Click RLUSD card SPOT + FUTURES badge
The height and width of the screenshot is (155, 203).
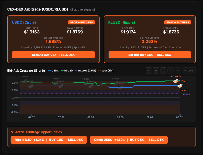(178, 22)
